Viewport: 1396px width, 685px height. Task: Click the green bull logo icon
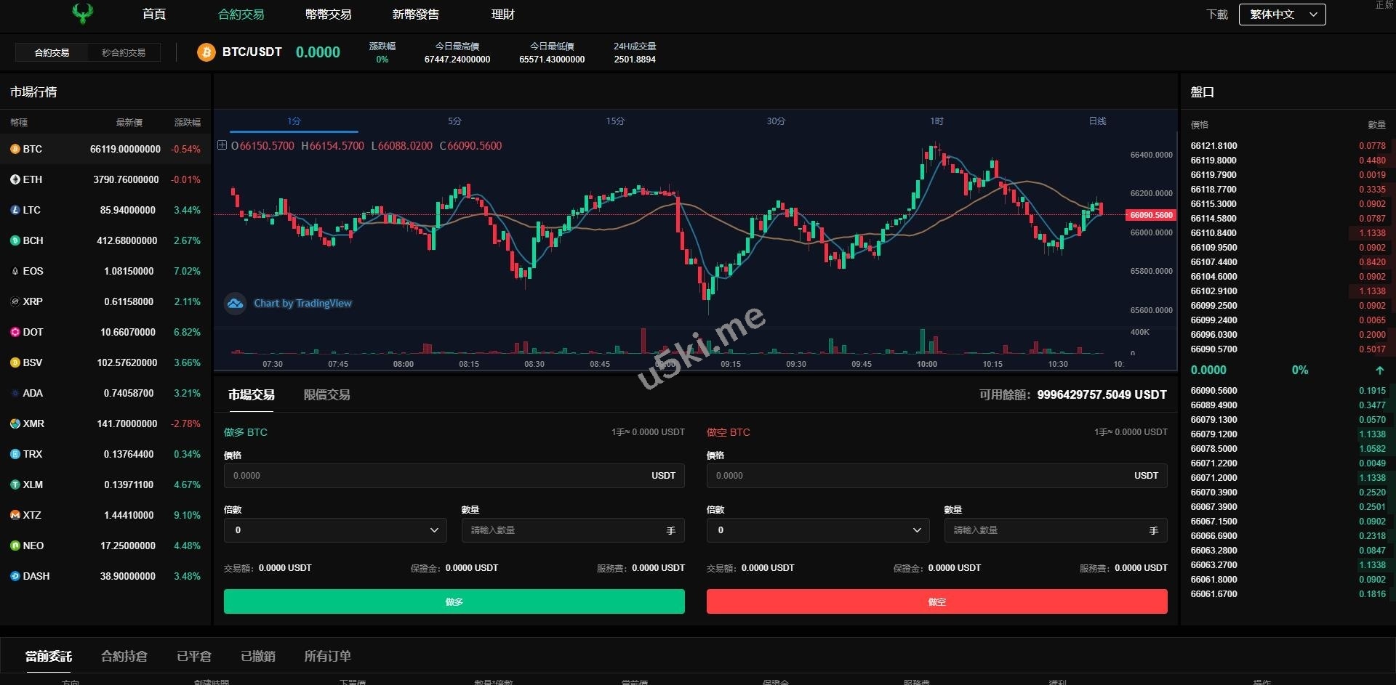click(x=83, y=14)
